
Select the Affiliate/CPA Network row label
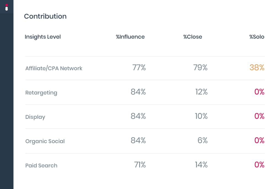[54, 68]
